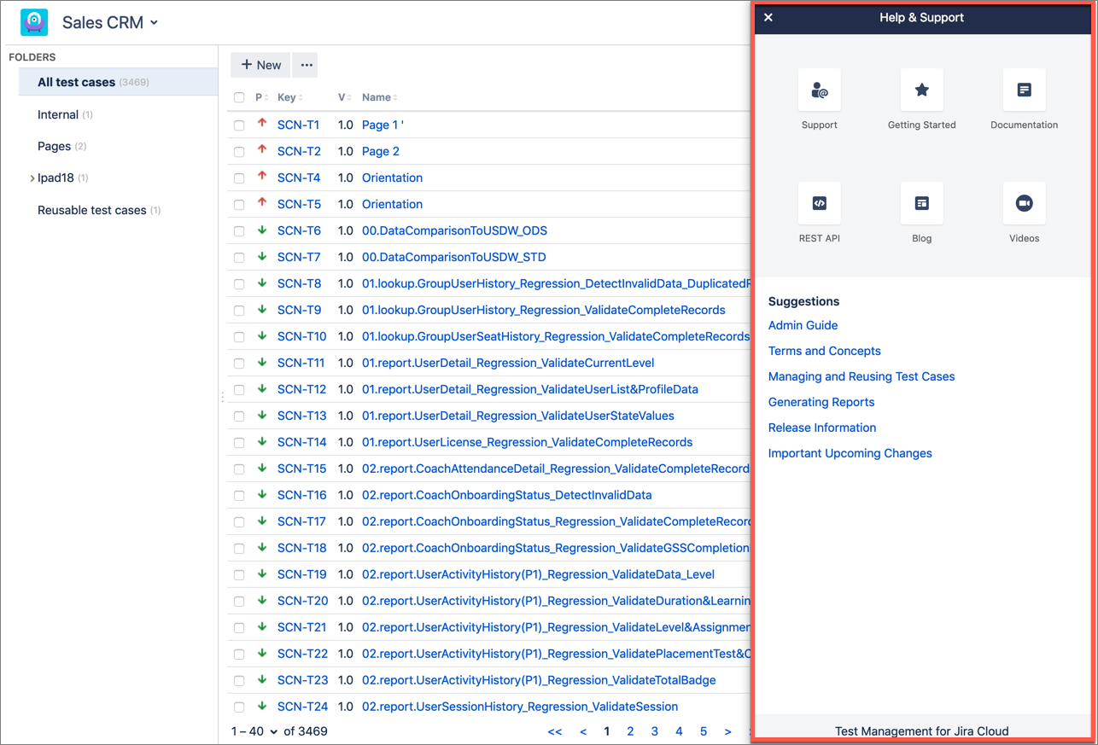The width and height of the screenshot is (1098, 745).
Task: Go to page 3 in pagination
Action: click(x=654, y=731)
